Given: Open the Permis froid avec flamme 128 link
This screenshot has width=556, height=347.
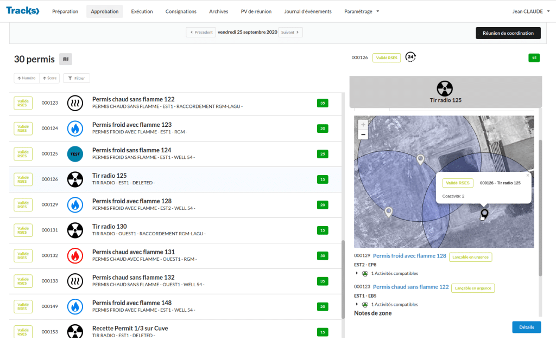Looking at the screenshot, I should click(x=409, y=256).
